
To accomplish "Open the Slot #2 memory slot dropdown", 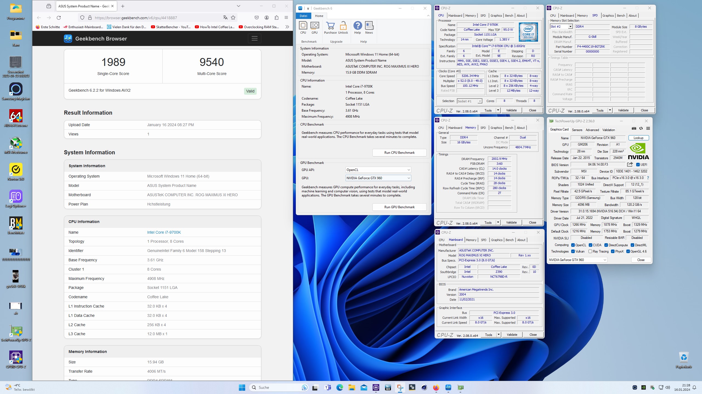I will (x=561, y=27).
